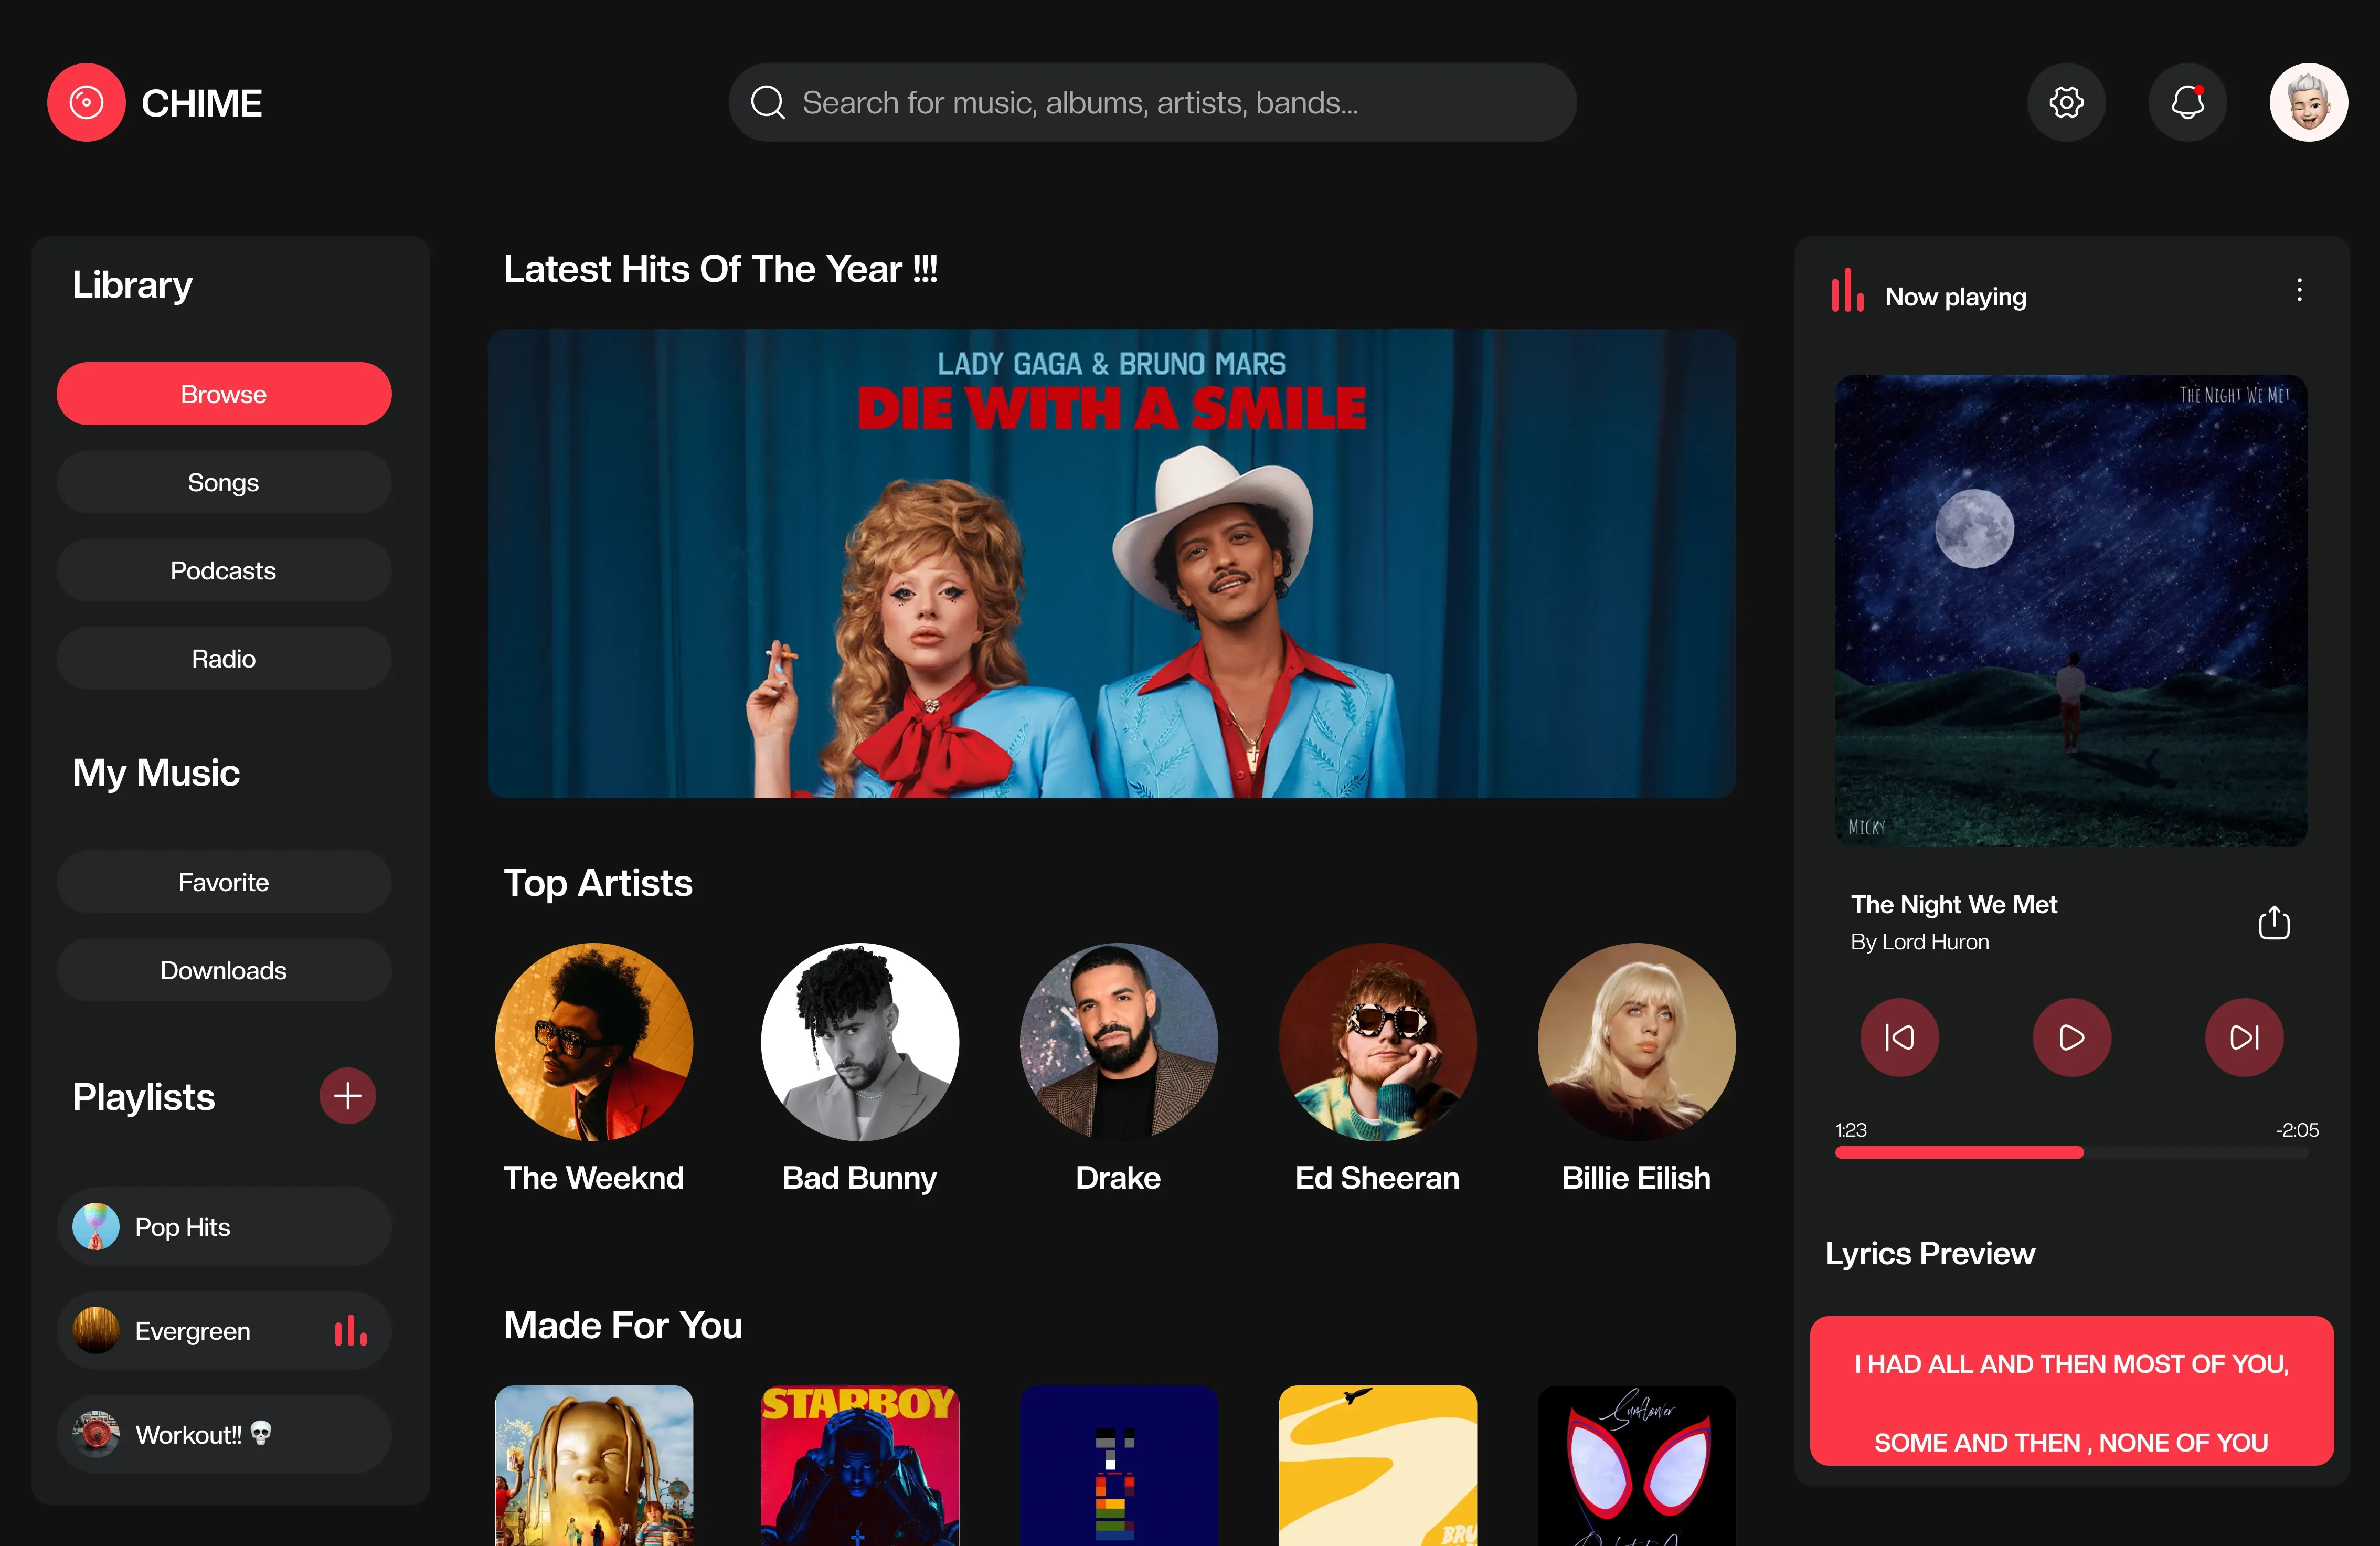Viewport: 2380px width, 1546px height.
Task: Open Ed Sheeran artist photo
Action: (1377, 1042)
